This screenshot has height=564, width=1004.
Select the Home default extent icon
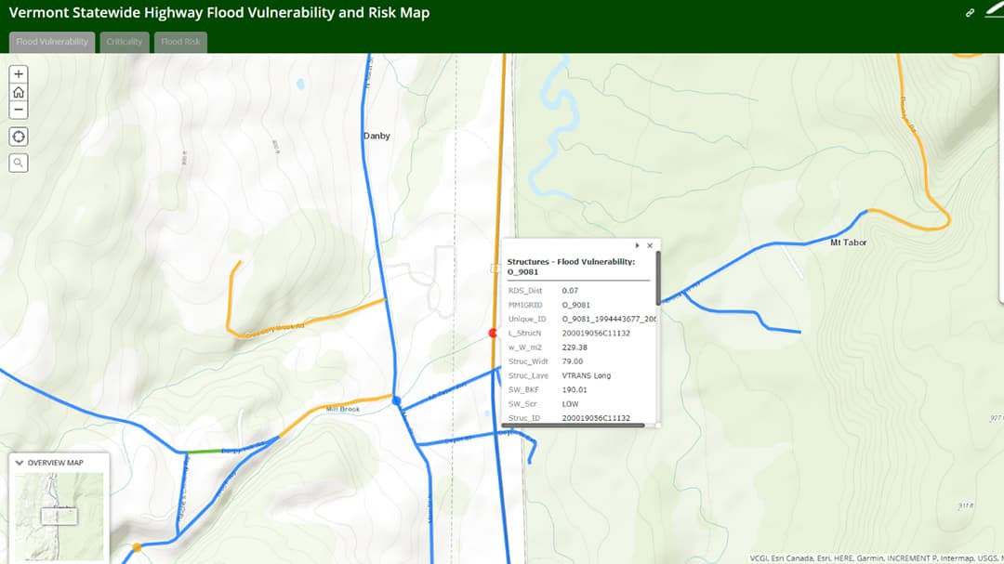(x=18, y=91)
